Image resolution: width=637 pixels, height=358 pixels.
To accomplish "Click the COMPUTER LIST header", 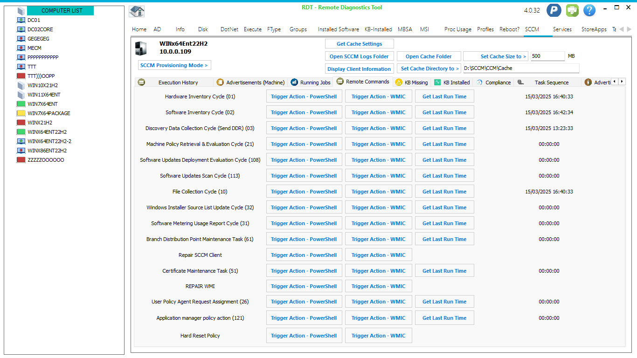I will pyautogui.click(x=61, y=11).
